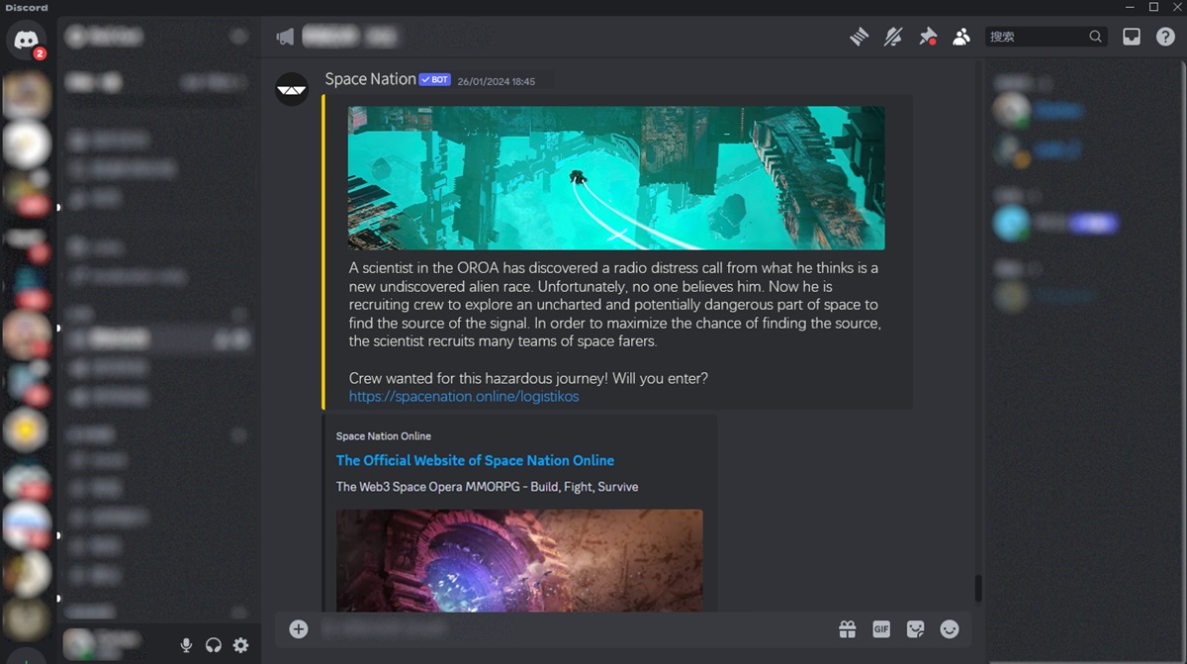Open the spacenation.online/logistikos link

click(464, 396)
